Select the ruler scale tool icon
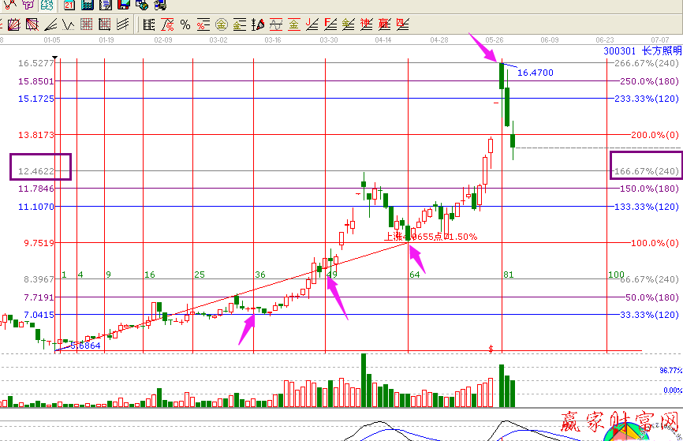 pyautogui.click(x=148, y=24)
